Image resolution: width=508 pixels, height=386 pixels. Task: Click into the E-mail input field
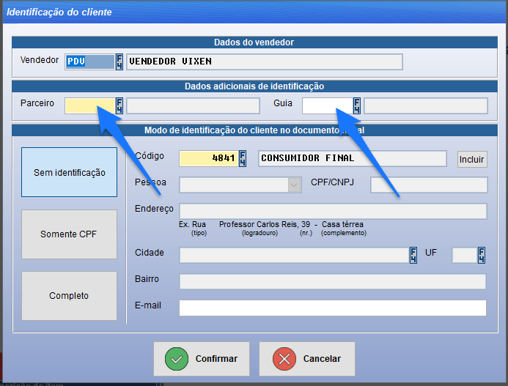(332, 308)
